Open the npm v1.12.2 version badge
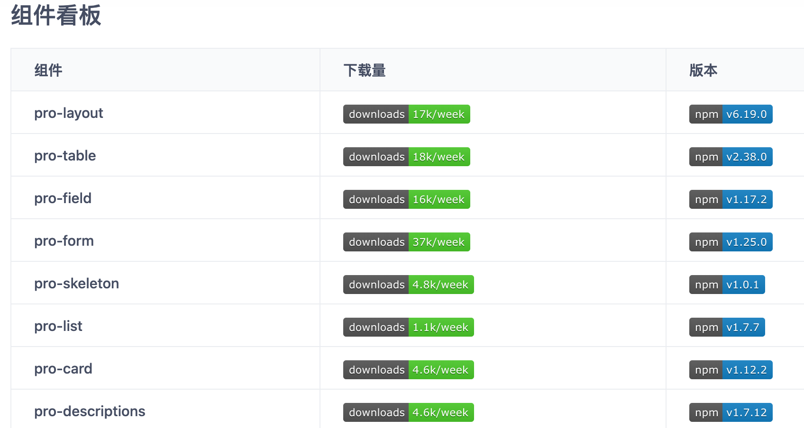This screenshot has width=804, height=428. (x=731, y=370)
